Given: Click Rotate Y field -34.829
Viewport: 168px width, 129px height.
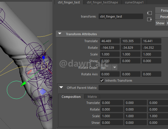Looking at the screenshot, I should [131, 48].
